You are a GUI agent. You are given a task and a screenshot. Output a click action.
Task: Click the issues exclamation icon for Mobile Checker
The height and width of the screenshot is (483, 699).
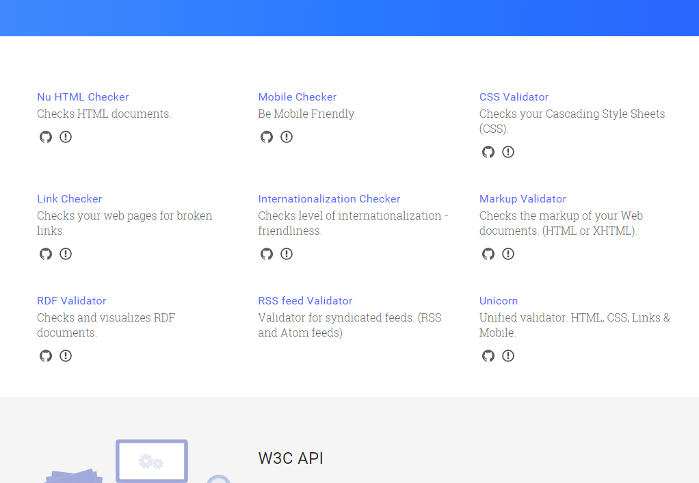[287, 137]
